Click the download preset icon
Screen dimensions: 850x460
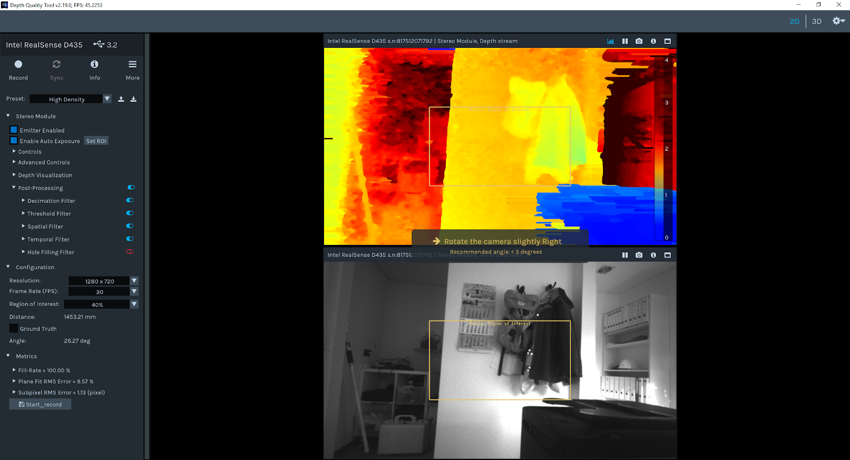click(133, 99)
